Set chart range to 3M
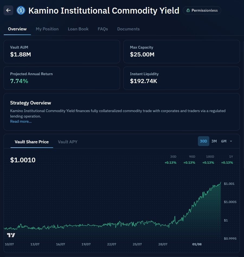244x257 pixels. 214,141
